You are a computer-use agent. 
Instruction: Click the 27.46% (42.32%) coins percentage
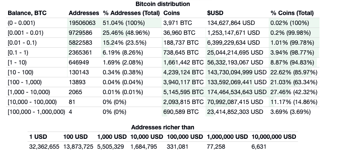click(294, 92)
